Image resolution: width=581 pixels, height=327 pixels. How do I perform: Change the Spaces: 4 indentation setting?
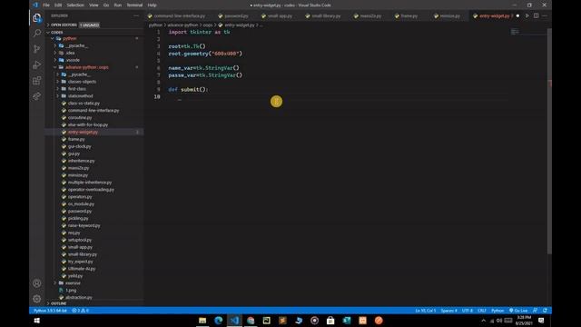pos(448,311)
